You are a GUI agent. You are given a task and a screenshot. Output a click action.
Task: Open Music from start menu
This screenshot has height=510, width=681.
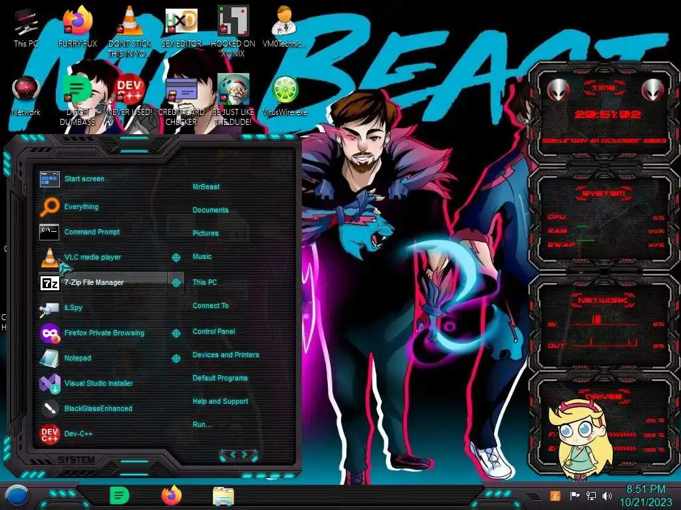tap(202, 257)
